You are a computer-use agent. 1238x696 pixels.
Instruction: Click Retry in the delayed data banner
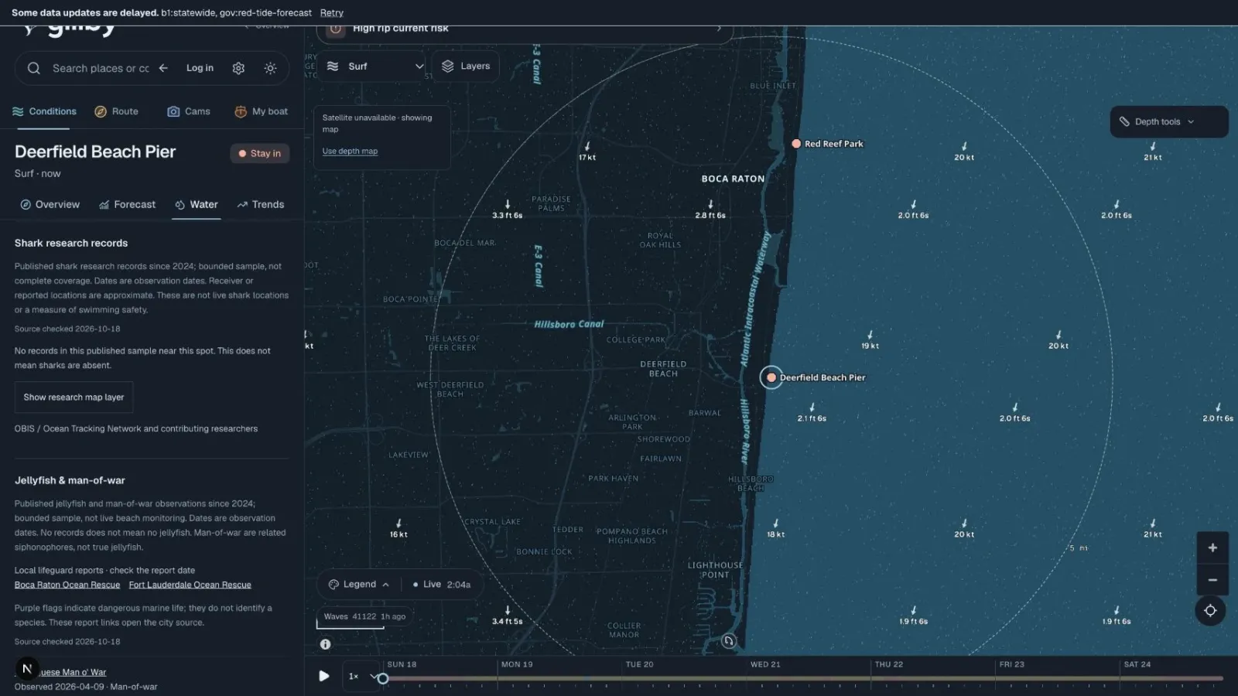click(x=332, y=13)
